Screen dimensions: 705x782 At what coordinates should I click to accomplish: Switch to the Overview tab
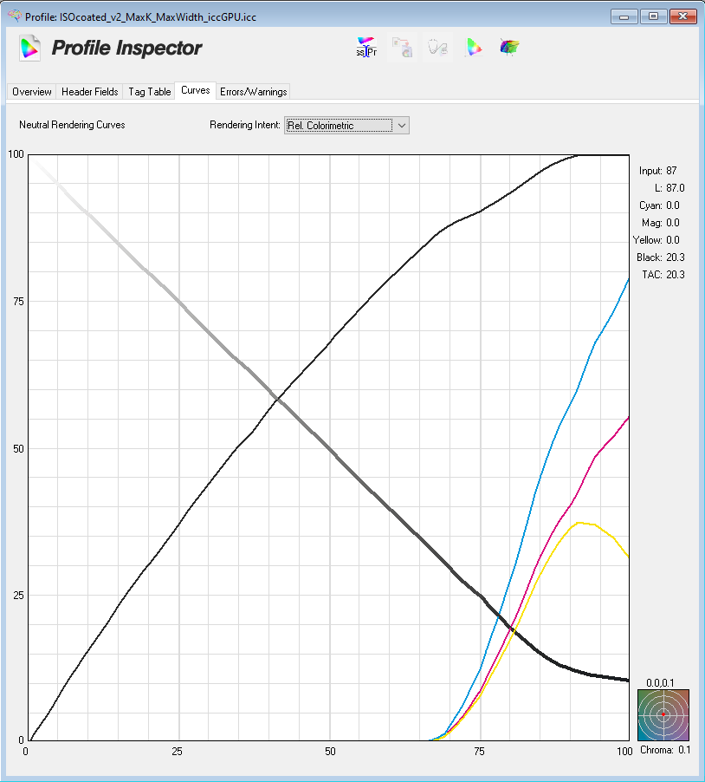click(32, 92)
